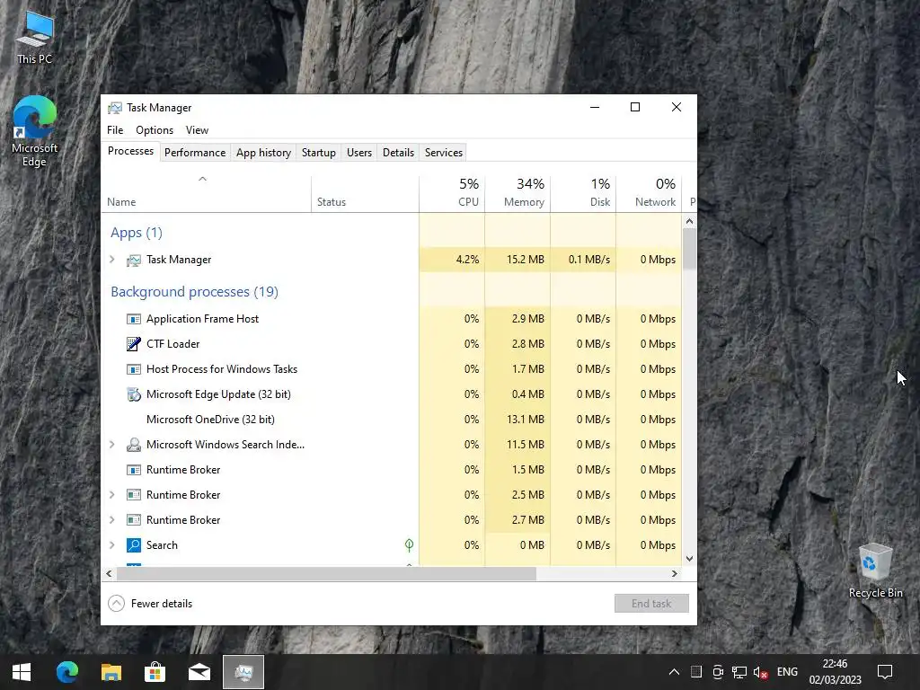The image size is (920, 690).
Task: Sort processes by Network column
Action: point(649,194)
